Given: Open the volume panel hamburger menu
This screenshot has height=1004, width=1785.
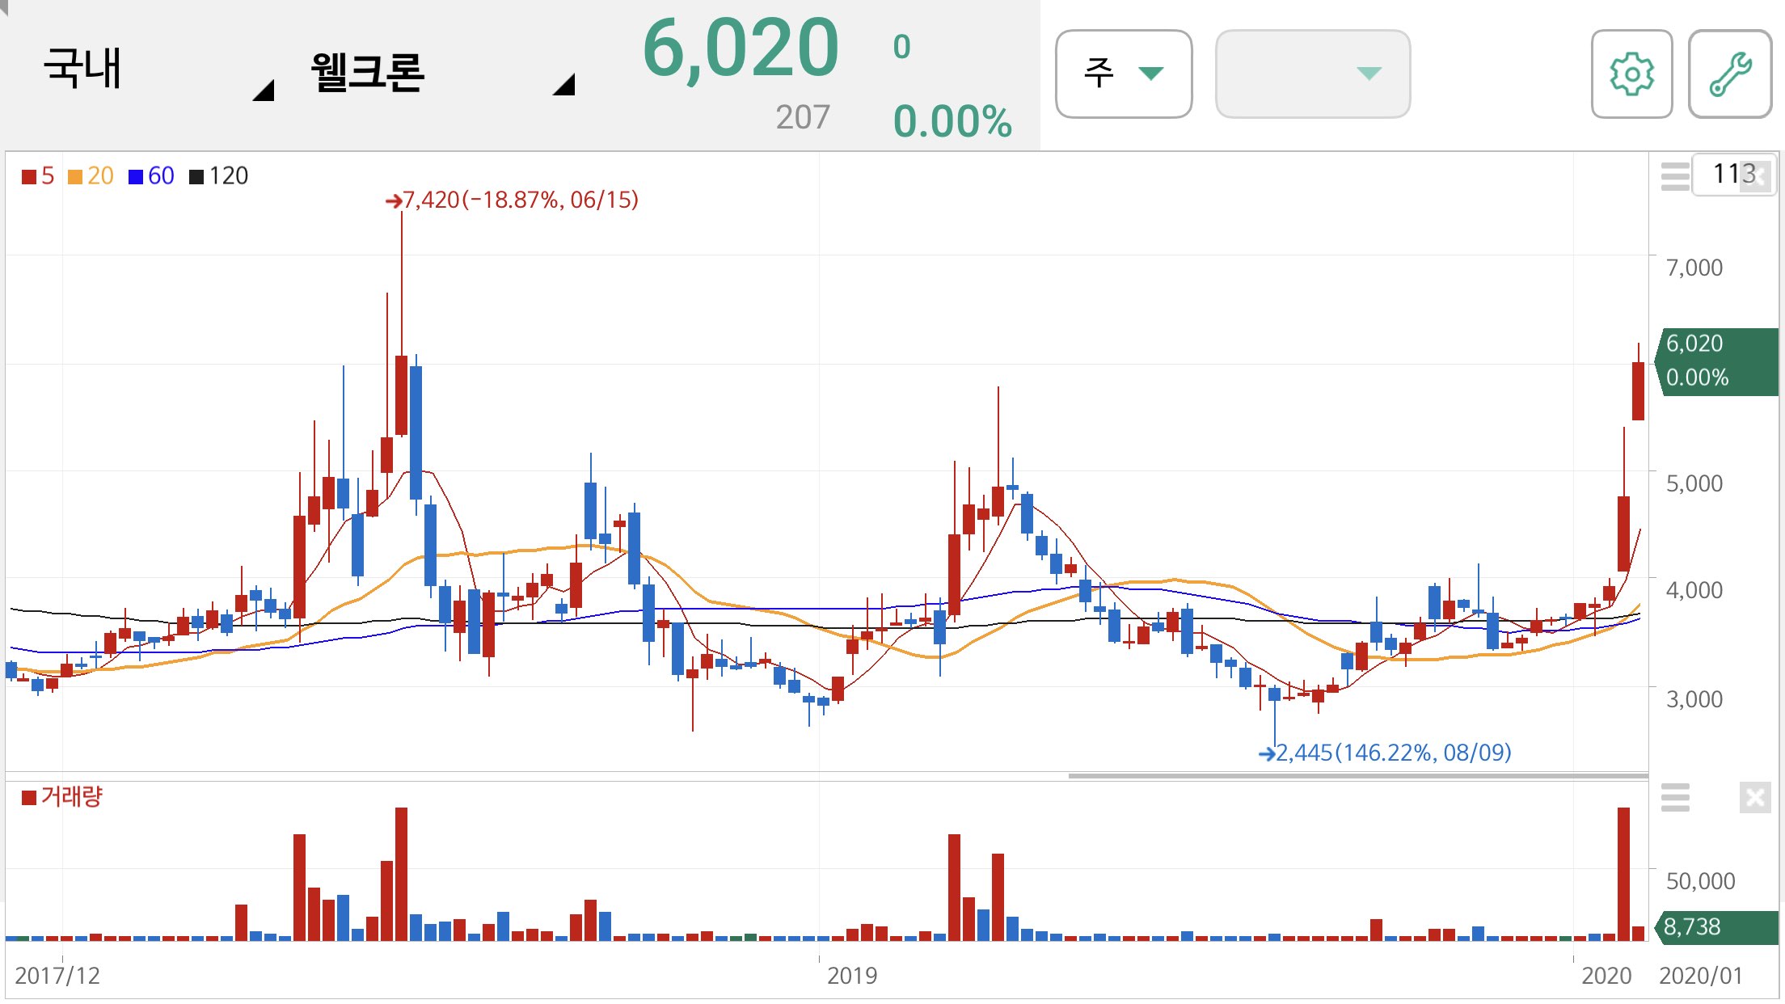Looking at the screenshot, I should 1675,798.
